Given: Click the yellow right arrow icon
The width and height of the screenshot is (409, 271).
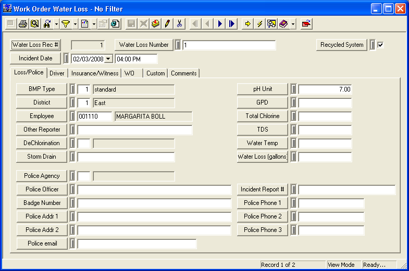Looking at the screenshot, I should click(247, 24).
